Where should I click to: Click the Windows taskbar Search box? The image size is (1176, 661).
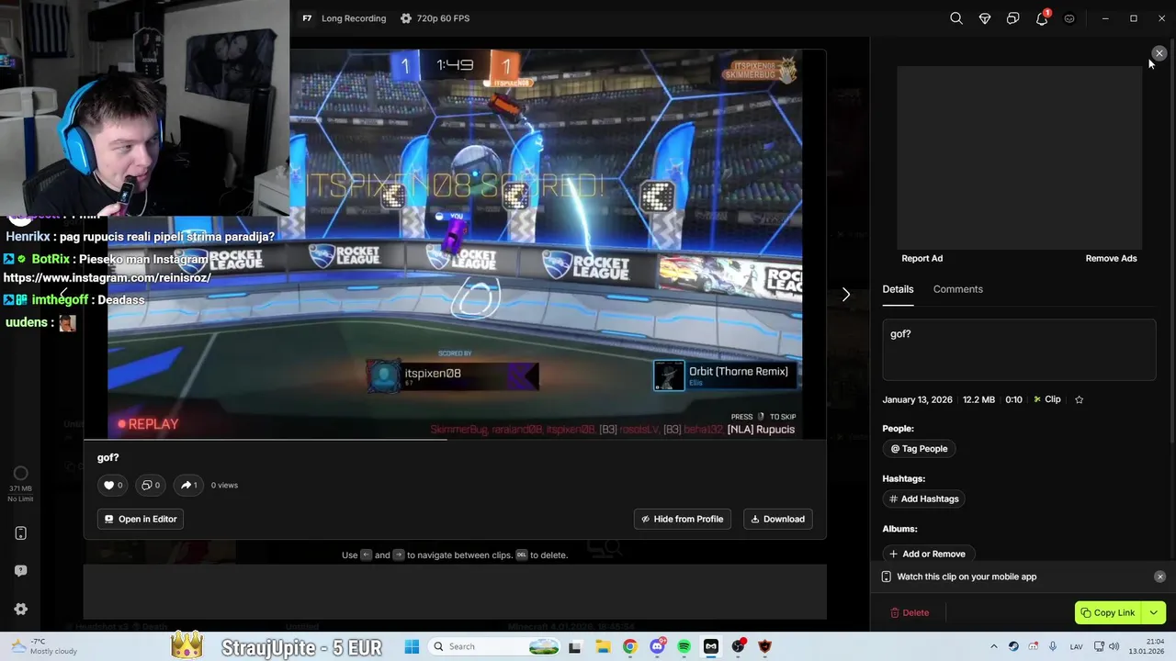pyautogui.click(x=492, y=646)
